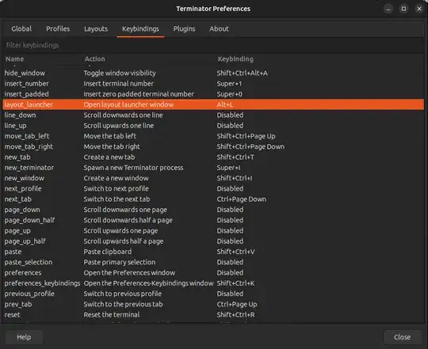
Task: Click the 'Spawn a new Terminator process' action
Action: 133,168
